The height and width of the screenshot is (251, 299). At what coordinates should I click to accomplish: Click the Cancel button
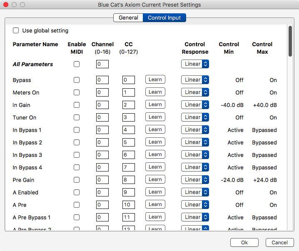coord(279,242)
